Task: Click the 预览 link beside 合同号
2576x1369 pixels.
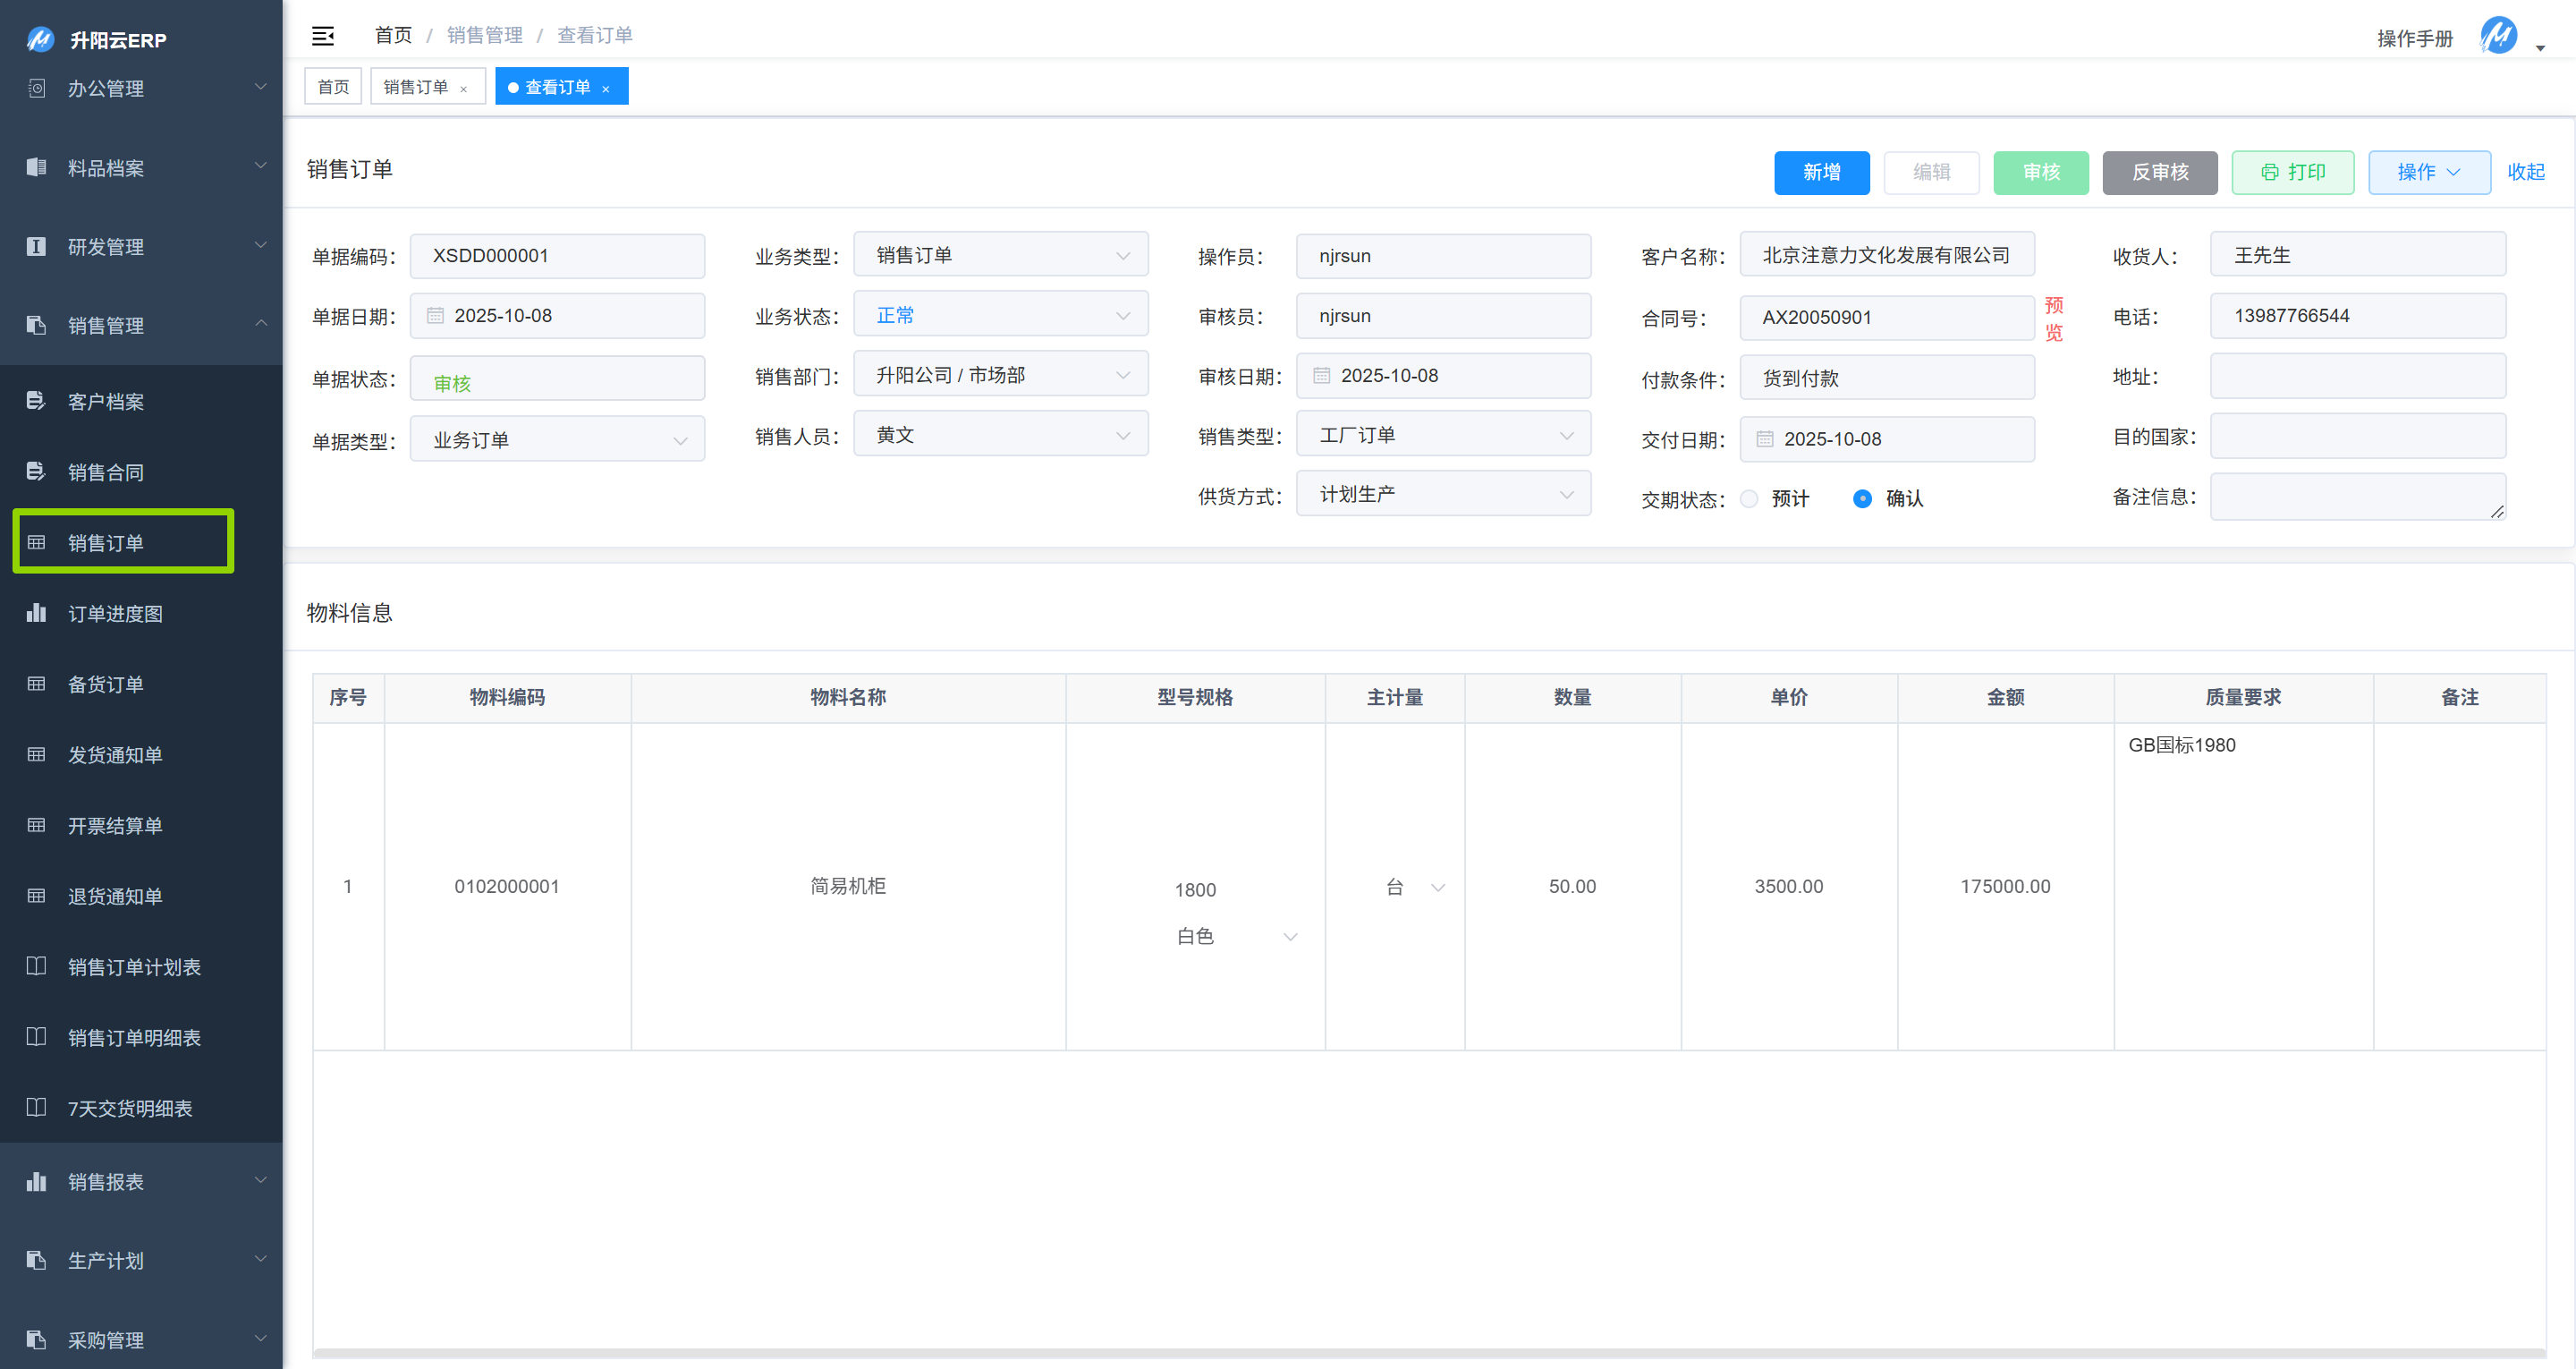Action: 2053,319
